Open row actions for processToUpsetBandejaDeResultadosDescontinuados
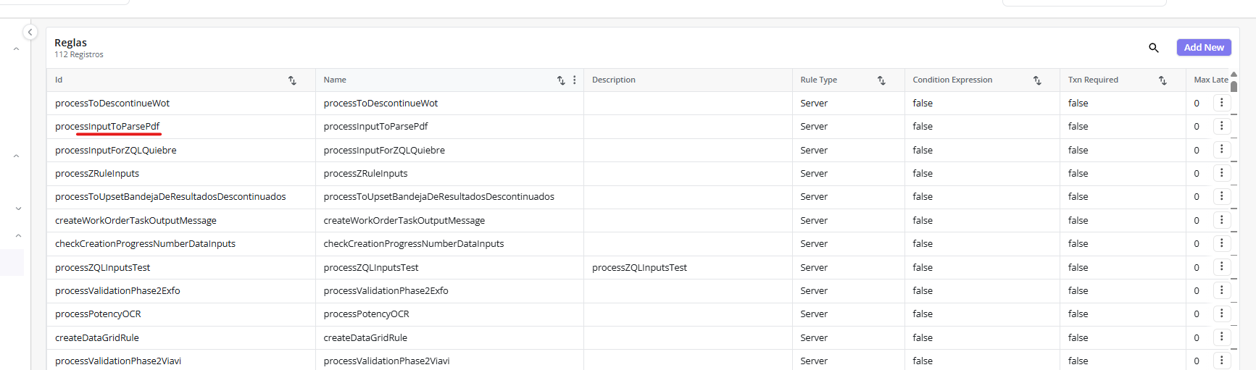This screenshot has height=370, width=1256. click(1222, 196)
